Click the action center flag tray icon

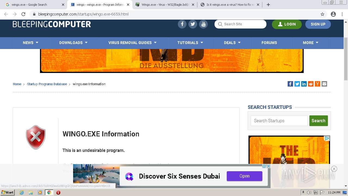(322, 192)
